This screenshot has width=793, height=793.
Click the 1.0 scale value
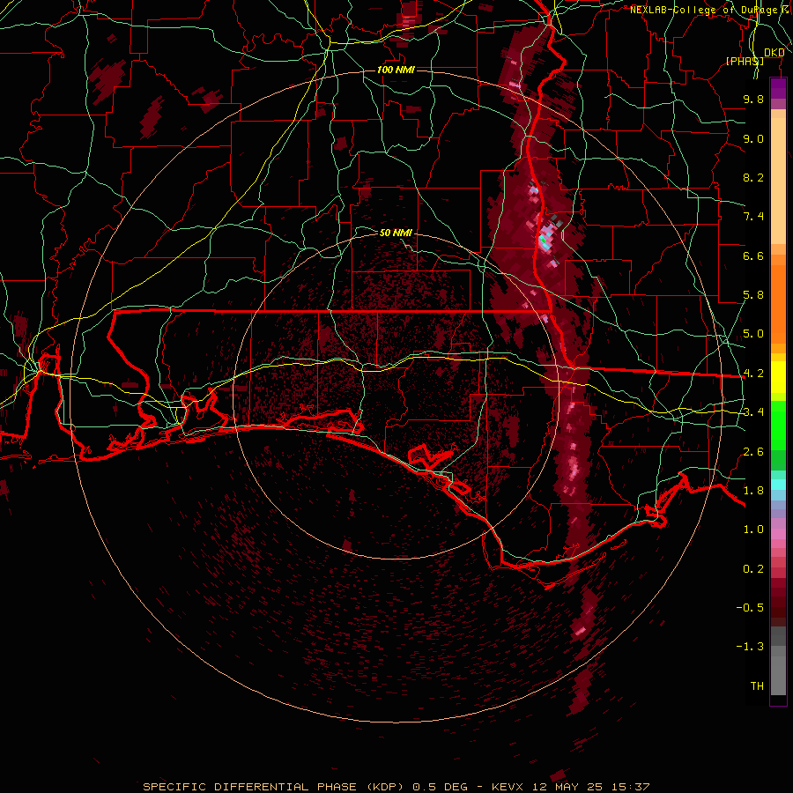(x=753, y=530)
